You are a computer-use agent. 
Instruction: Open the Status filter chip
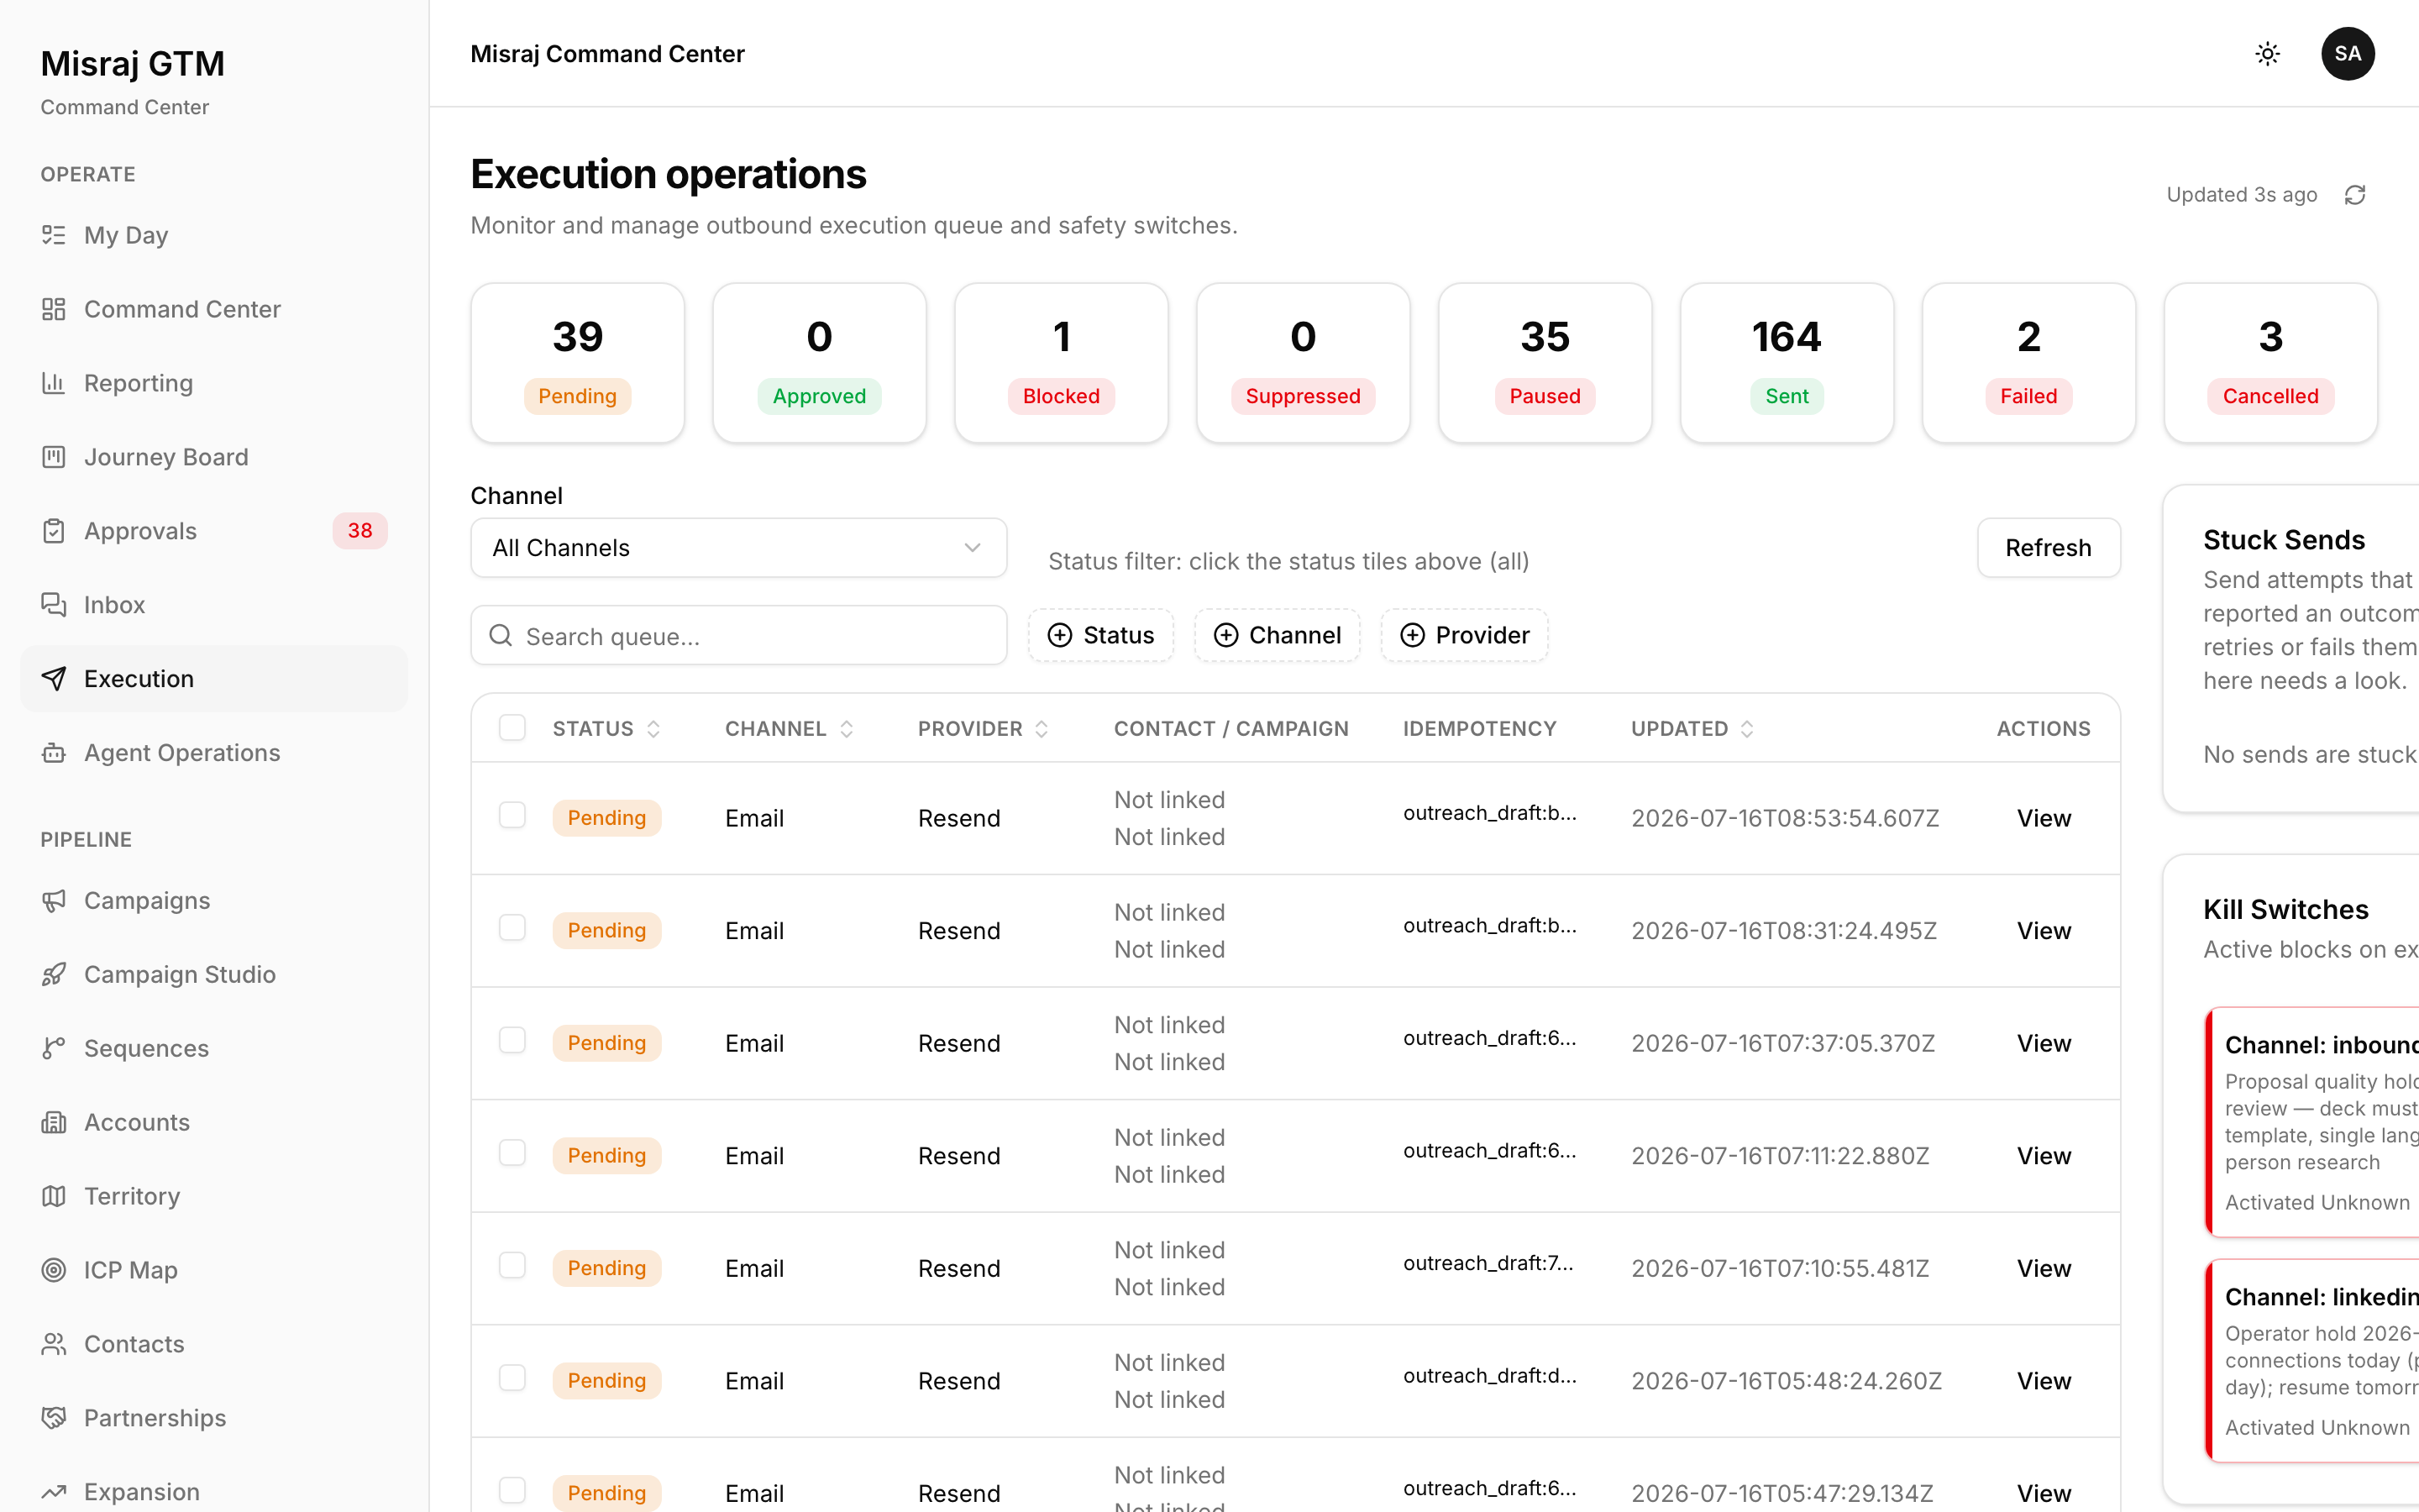[1100, 636]
